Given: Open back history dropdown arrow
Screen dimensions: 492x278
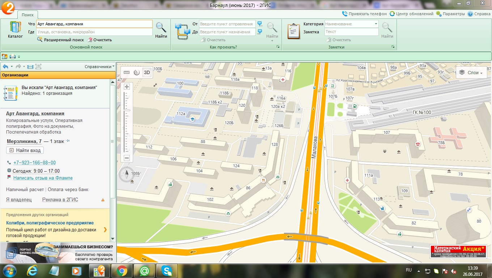Looking at the screenshot, I should pos(12,67).
